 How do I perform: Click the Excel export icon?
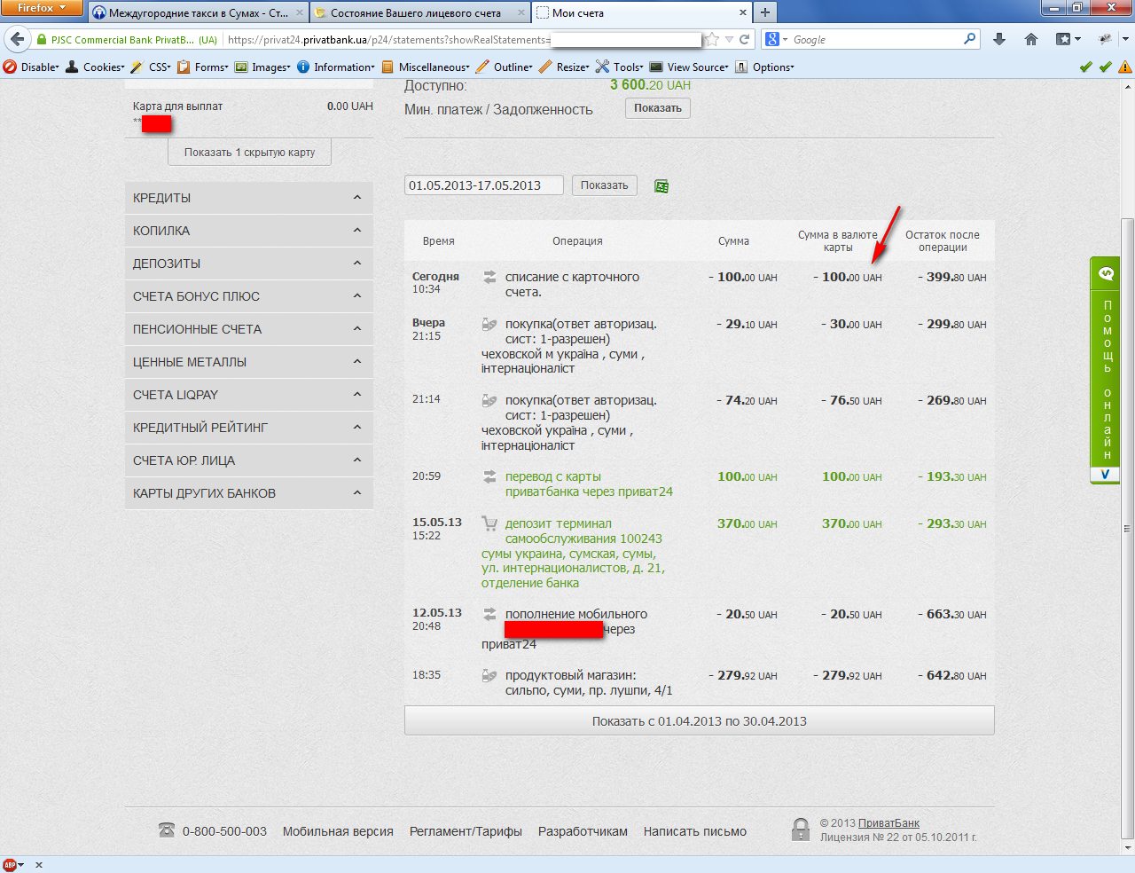point(661,186)
